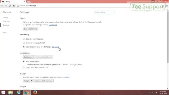Toggle Always show the bookmarks bar
This screenshot has height=95, width=169.
pos(24,68)
